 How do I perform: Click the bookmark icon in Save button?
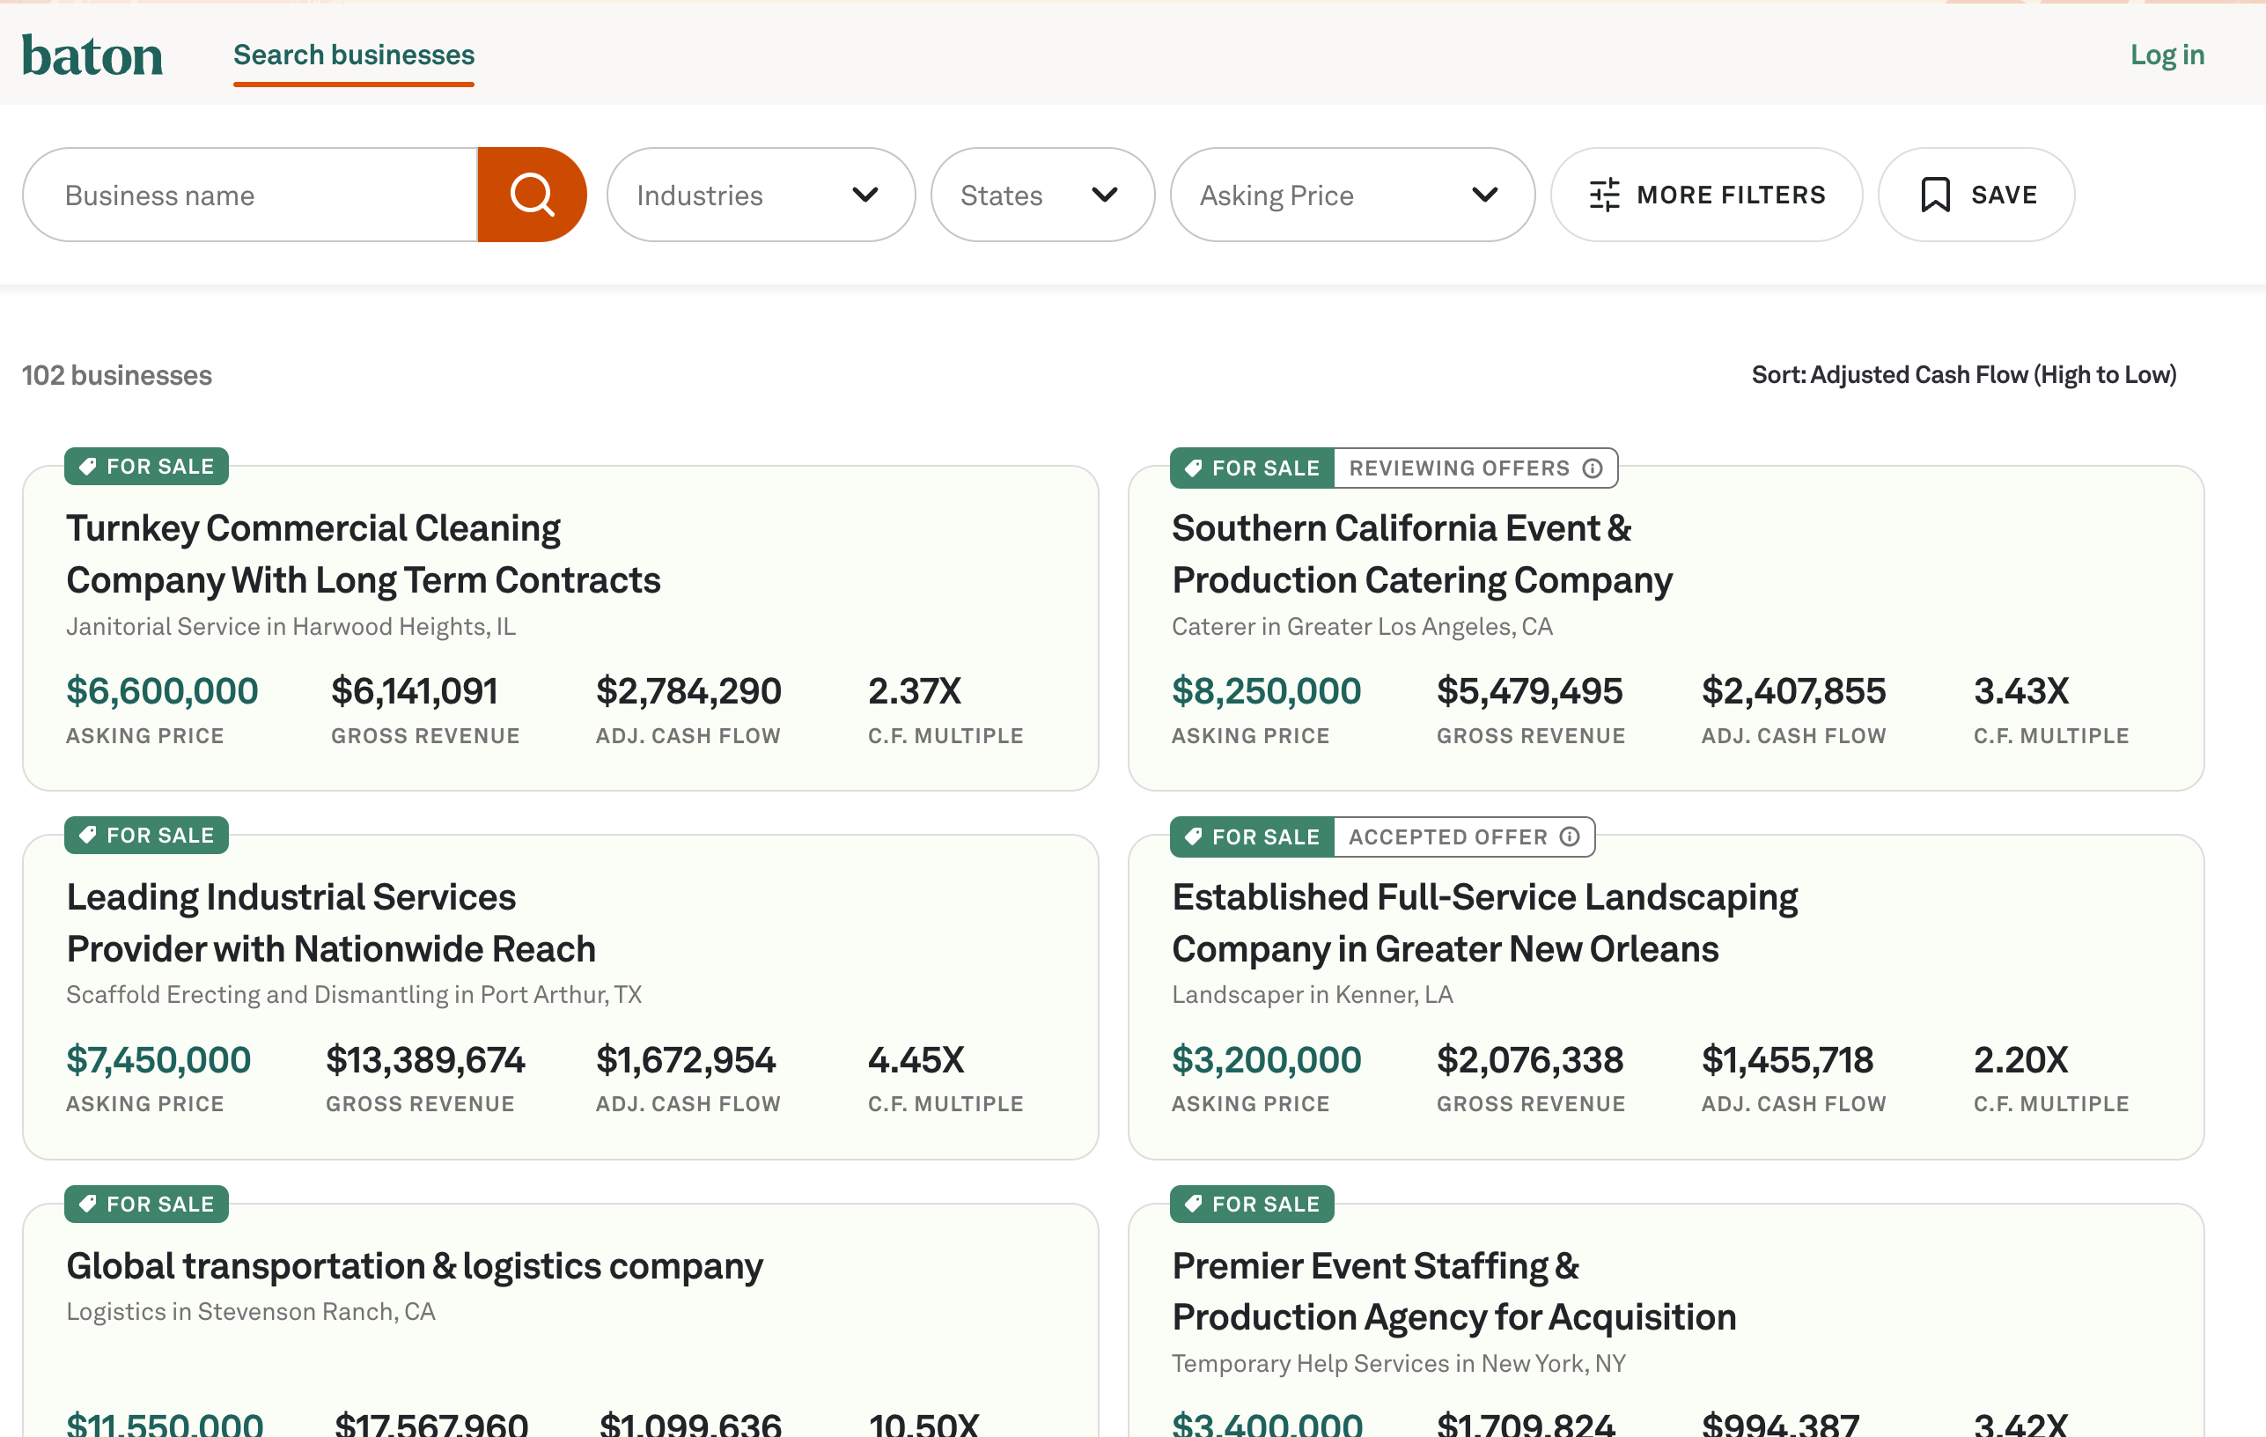click(x=1935, y=195)
